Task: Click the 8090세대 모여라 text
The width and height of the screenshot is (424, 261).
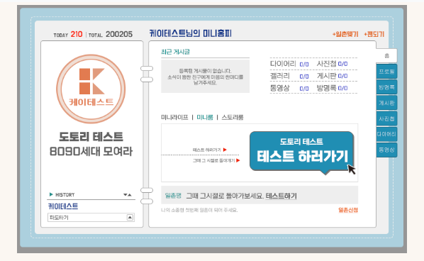Action: pos(91,152)
